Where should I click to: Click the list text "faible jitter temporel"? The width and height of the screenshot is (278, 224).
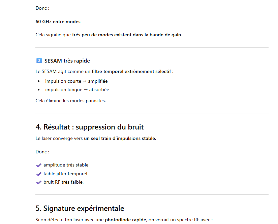click(65, 174)
